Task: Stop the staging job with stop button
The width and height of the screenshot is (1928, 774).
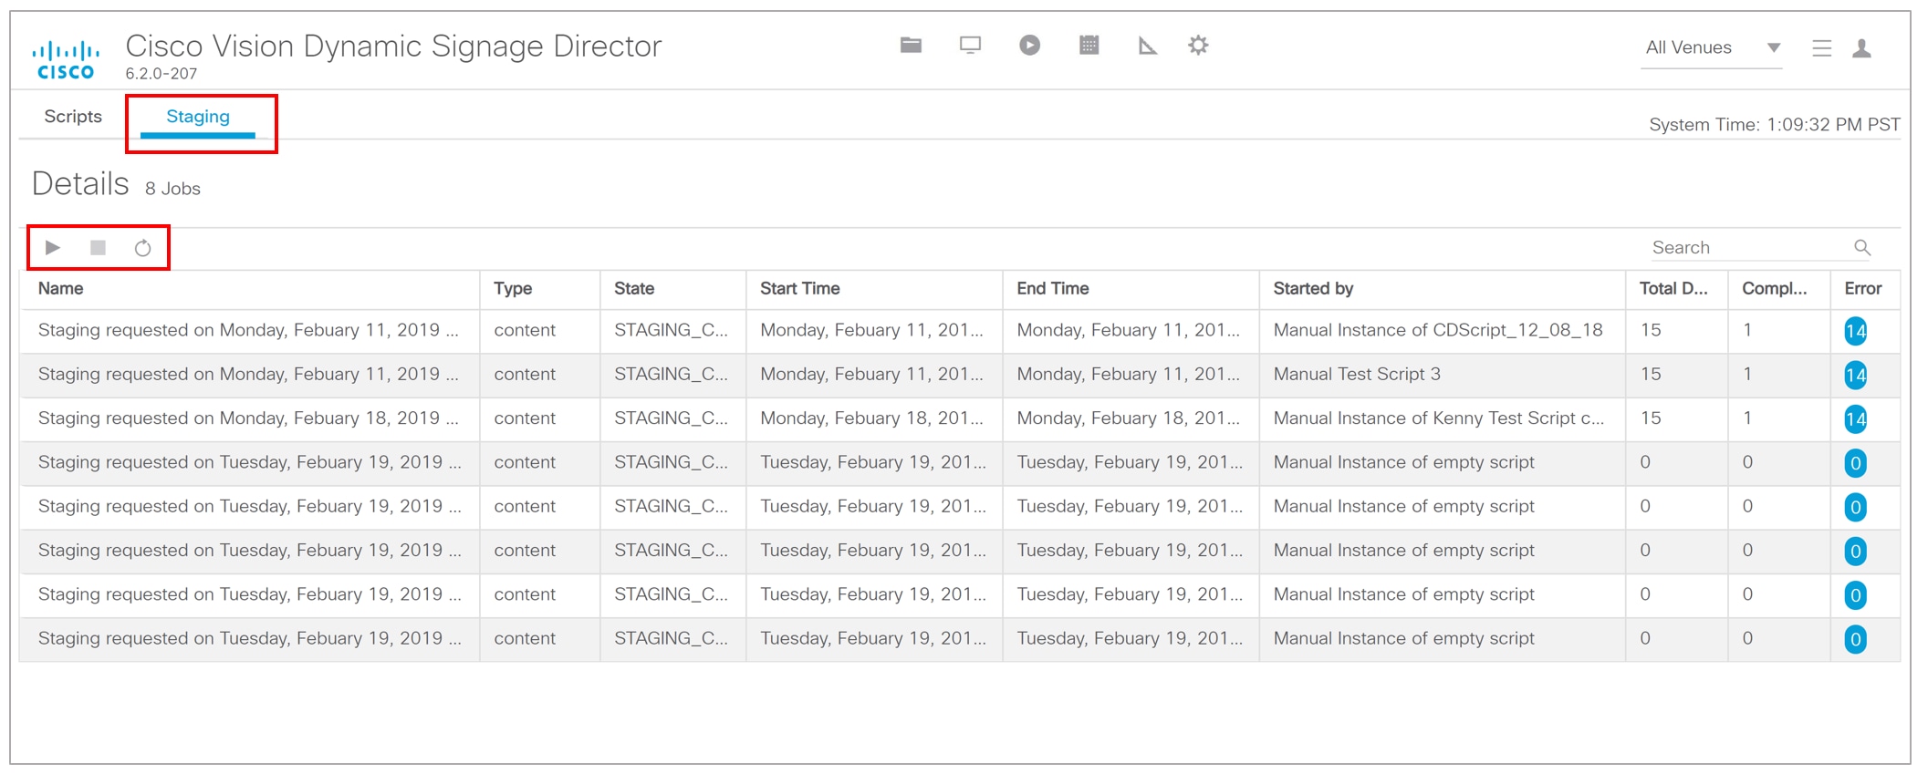Action: pyautogui.click(x=98, y=247)
